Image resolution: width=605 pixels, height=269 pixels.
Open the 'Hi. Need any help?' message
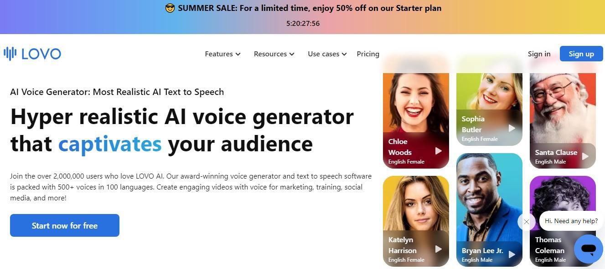tap(571, 221)
